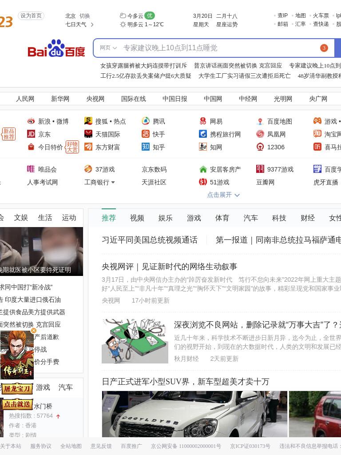The image size is (341, 455).
Task: Open 虎牙直播 link
Action: pos(326,182)
